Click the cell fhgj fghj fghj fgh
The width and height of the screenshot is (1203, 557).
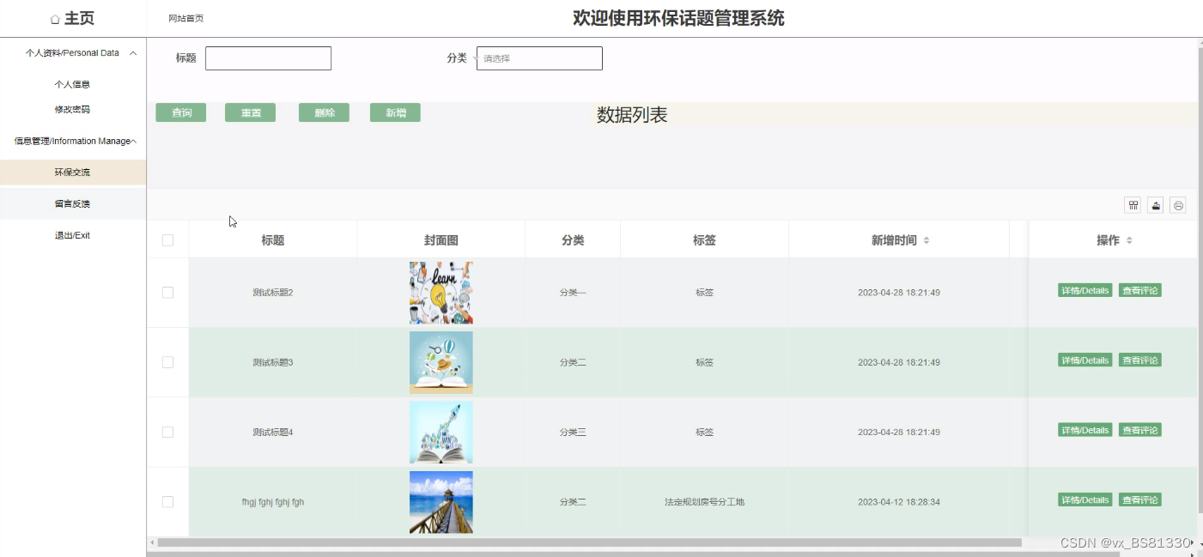[x=273, y=502]
